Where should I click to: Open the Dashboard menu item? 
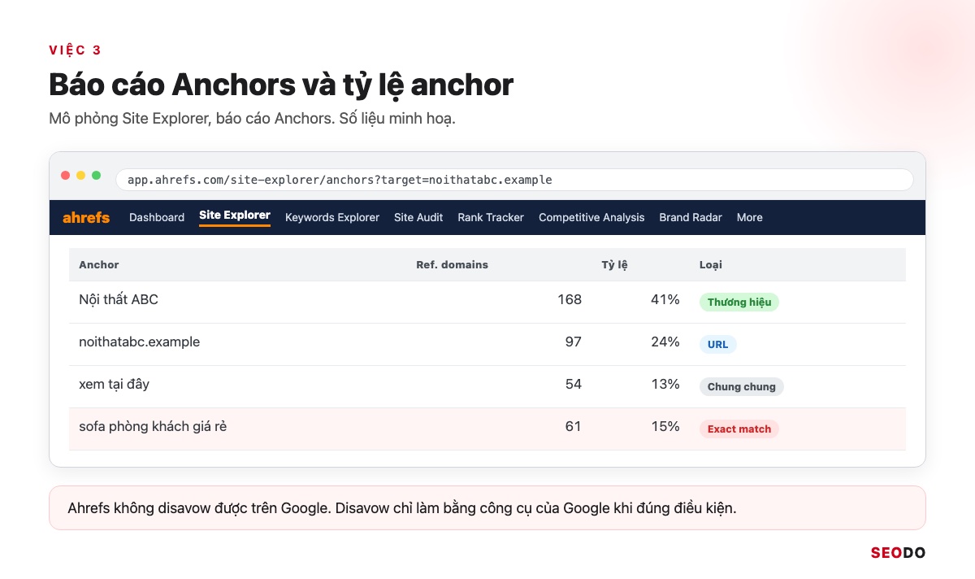pos(157,217)
